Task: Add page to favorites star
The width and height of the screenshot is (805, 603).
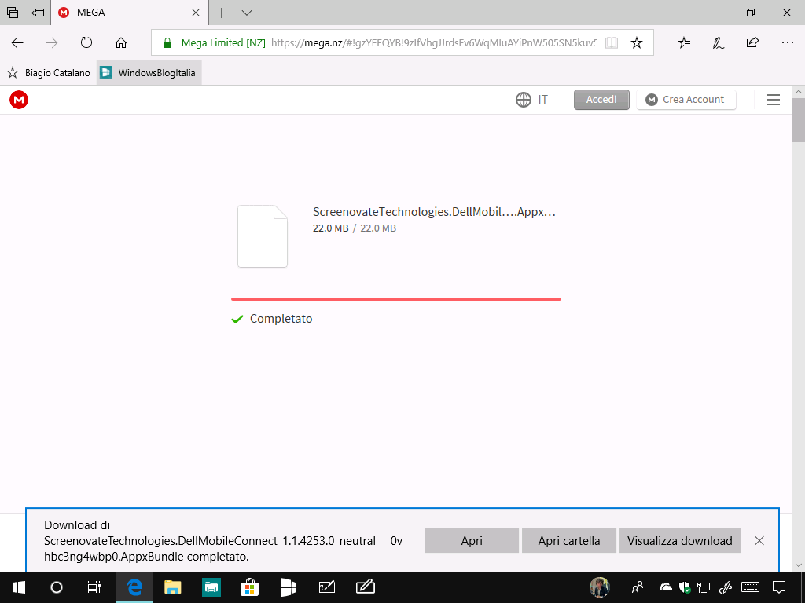Action: pos(637,42)
